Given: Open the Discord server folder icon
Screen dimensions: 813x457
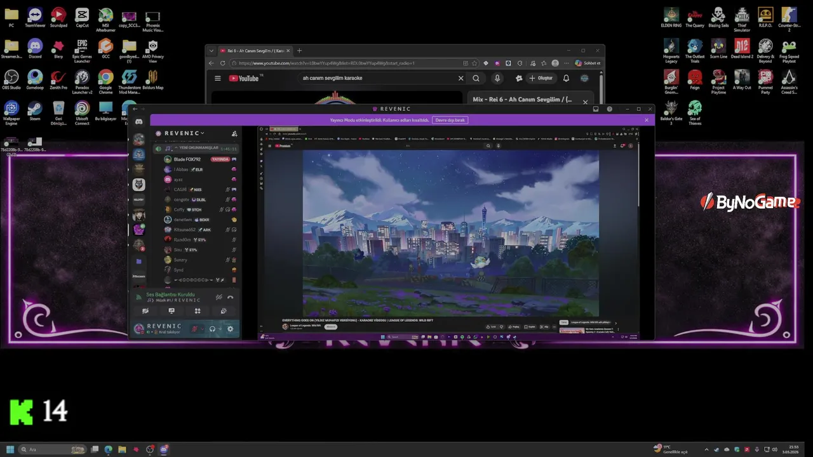Looking at the screenshot, I should (x=138, y=261).
